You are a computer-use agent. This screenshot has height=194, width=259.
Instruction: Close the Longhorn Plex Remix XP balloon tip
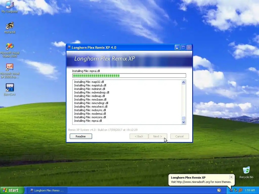click(x=231, y=177)
